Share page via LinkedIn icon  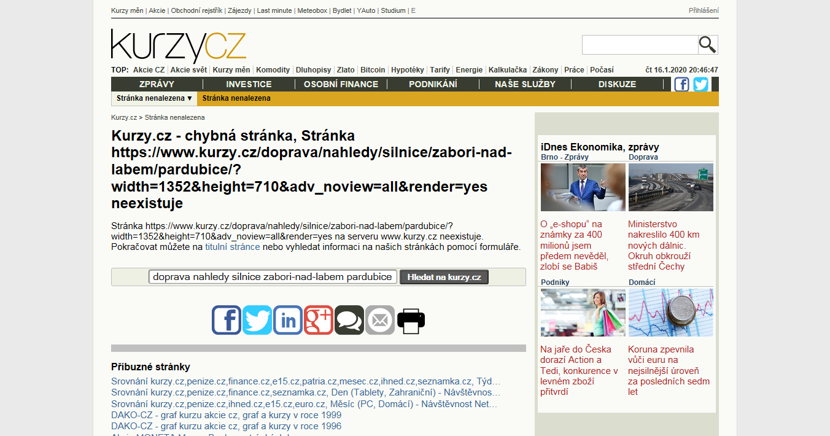[x=288, y=320]
